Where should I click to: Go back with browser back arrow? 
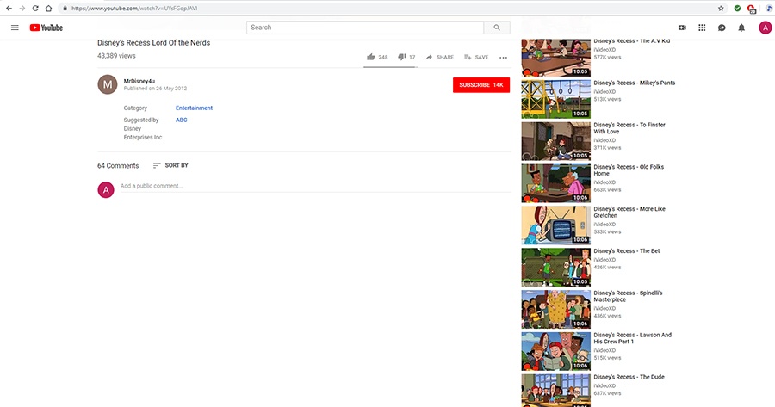[x=9, y=9]
